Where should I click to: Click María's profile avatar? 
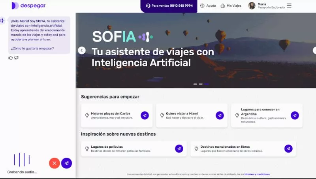[252, 6]
